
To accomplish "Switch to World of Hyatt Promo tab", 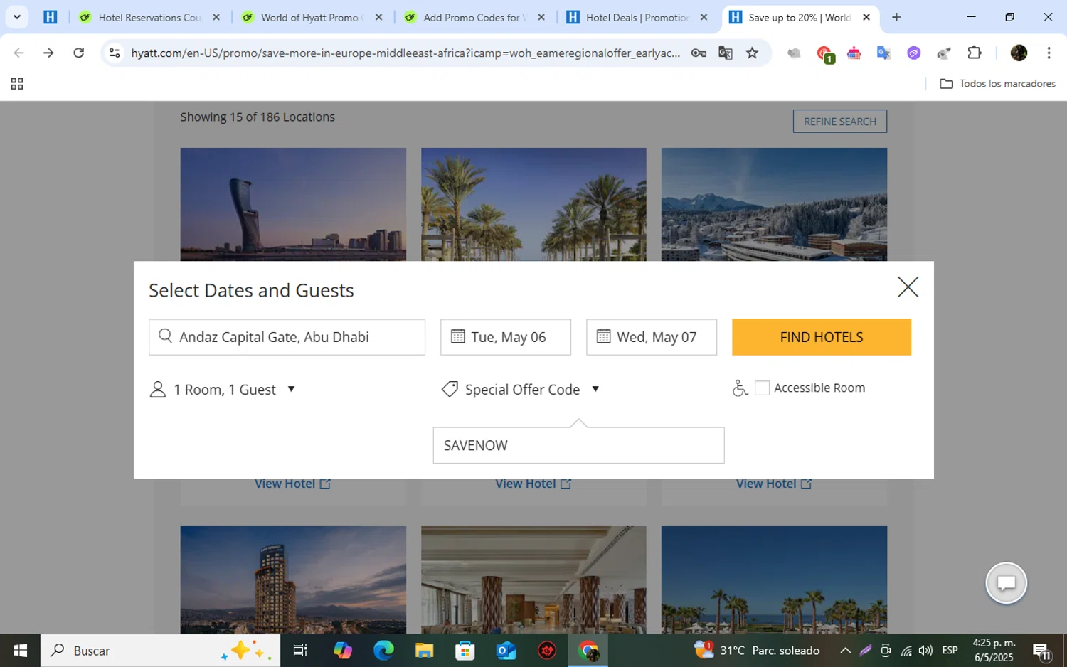I will [x=312, y=17].
